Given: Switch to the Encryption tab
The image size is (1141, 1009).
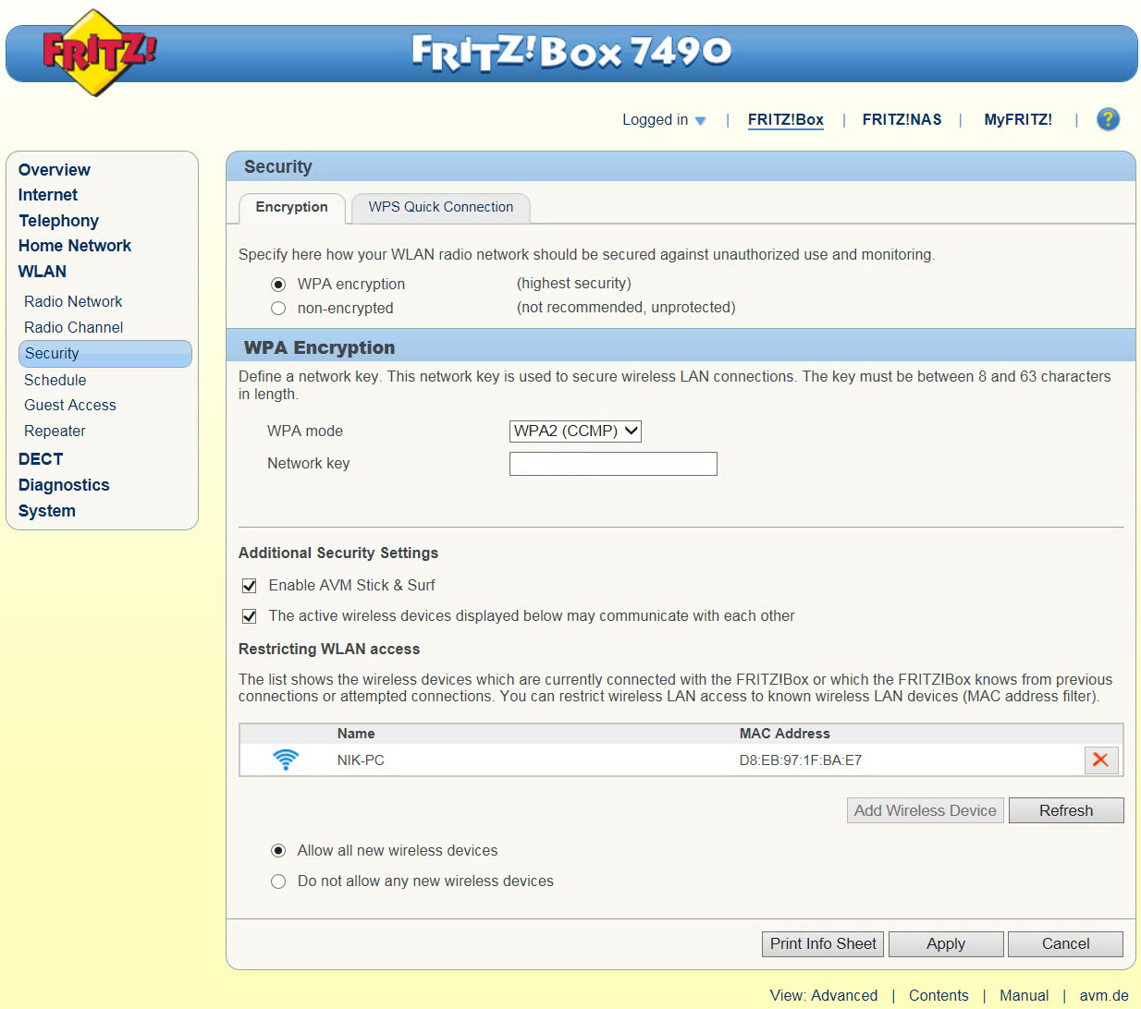Looking at the screenshot, I should (x=292, y=208).
